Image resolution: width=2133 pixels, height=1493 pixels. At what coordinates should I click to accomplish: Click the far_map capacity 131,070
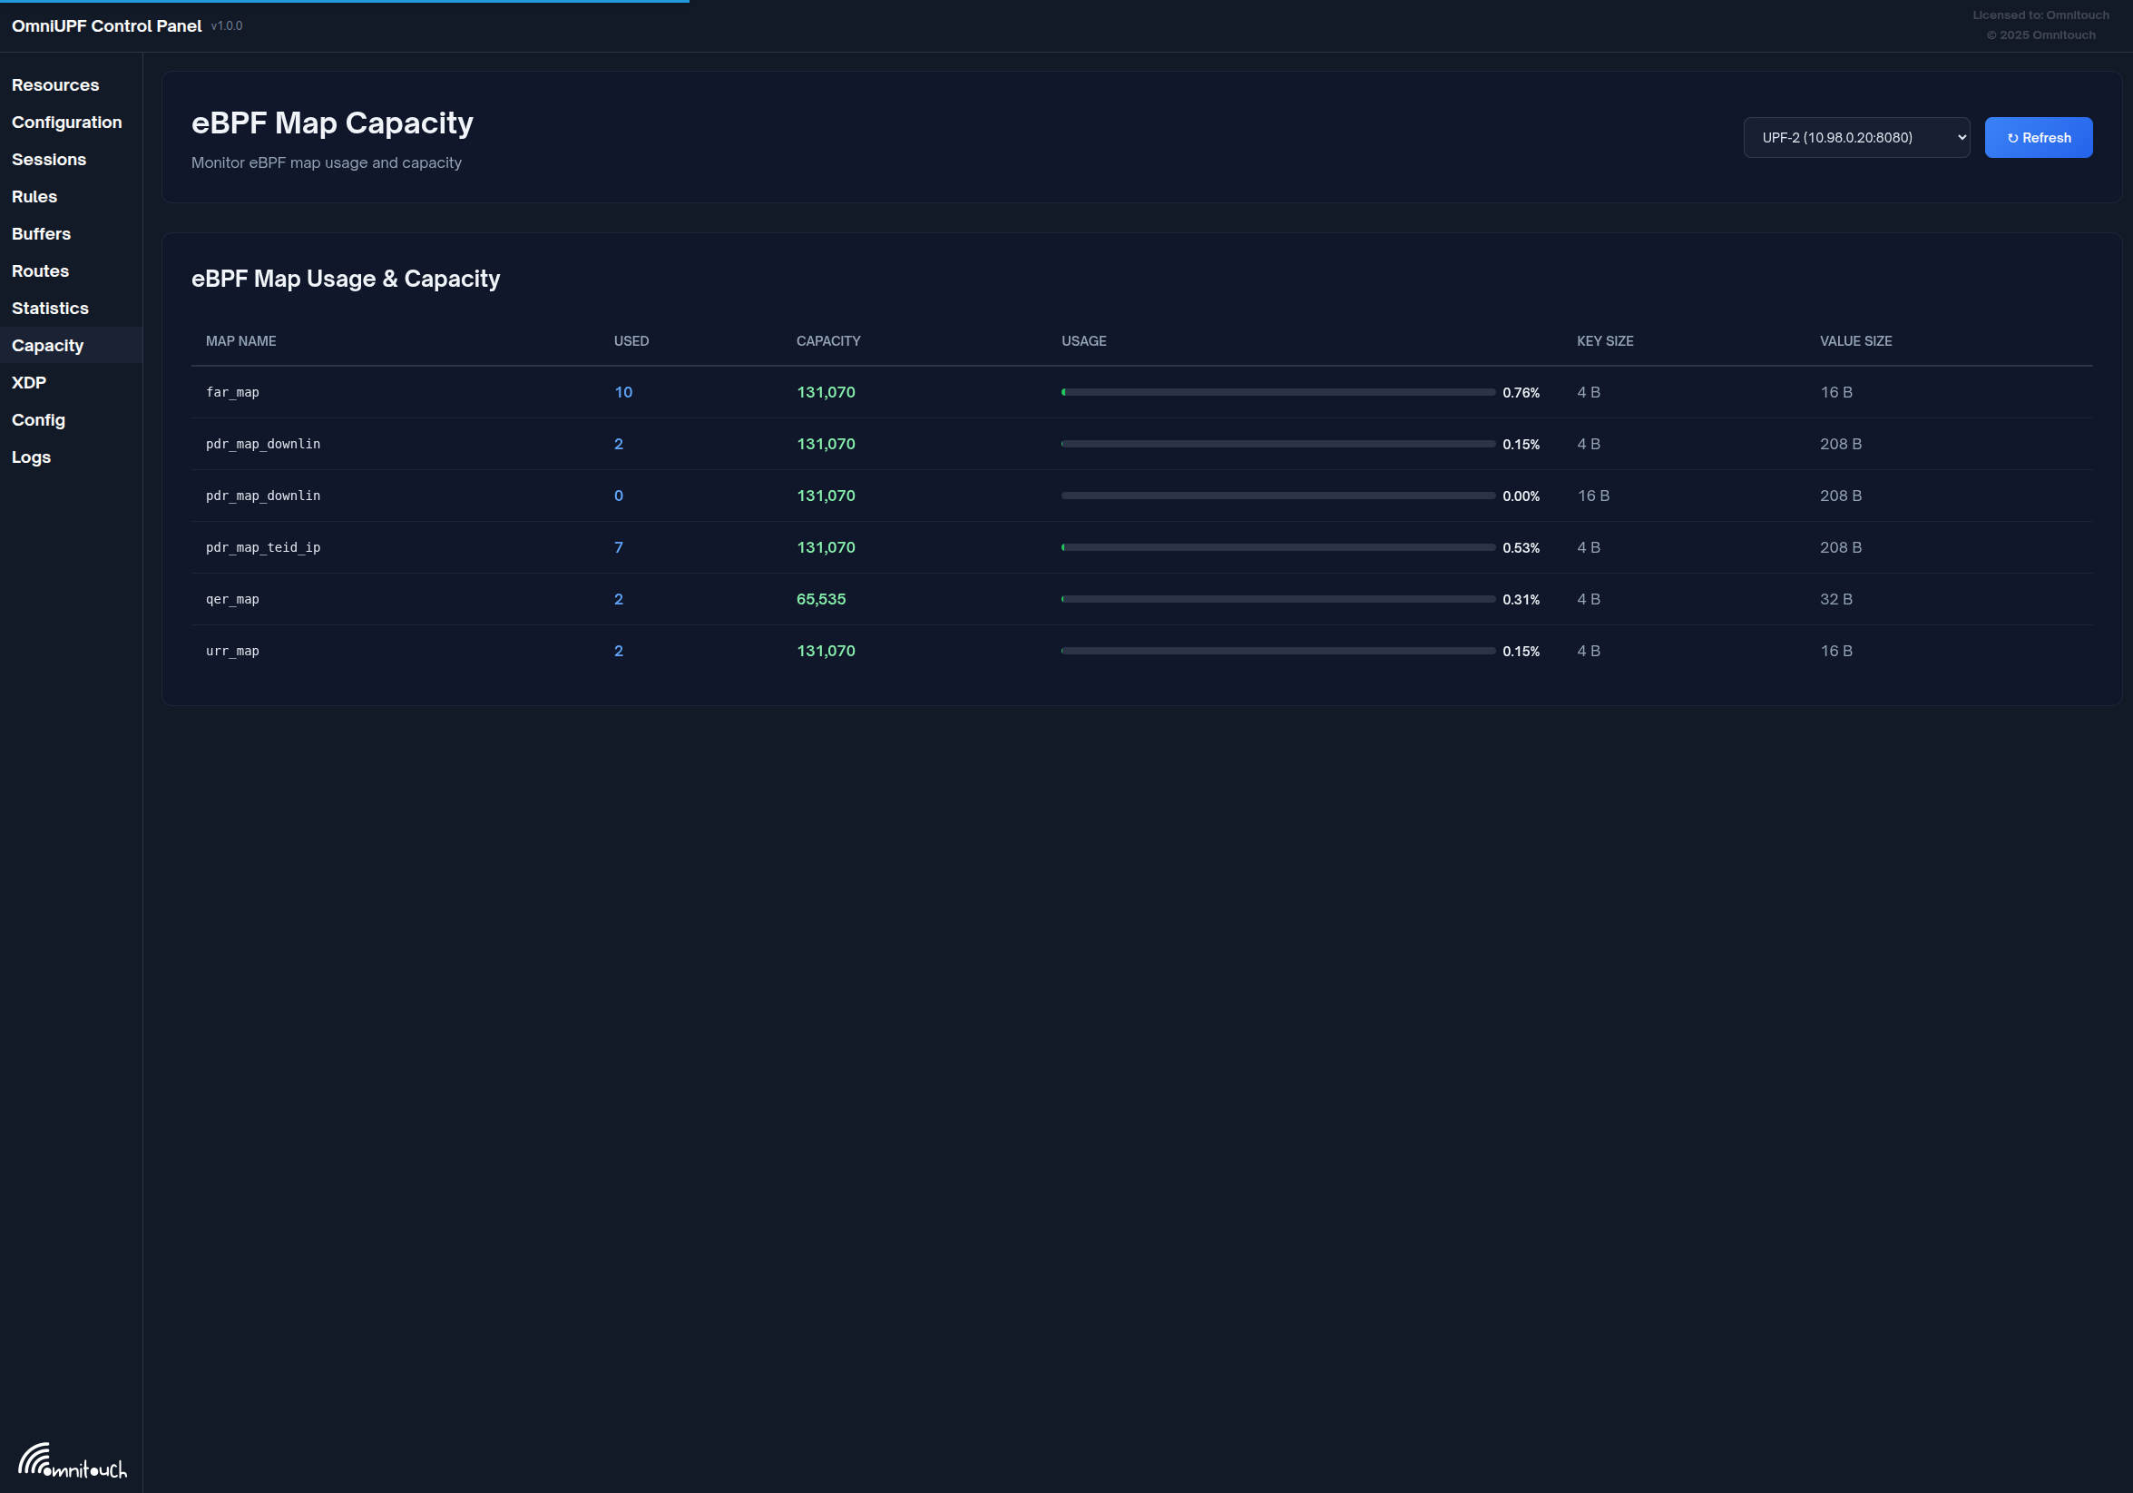pyautogui.click(x=826, y=392)
